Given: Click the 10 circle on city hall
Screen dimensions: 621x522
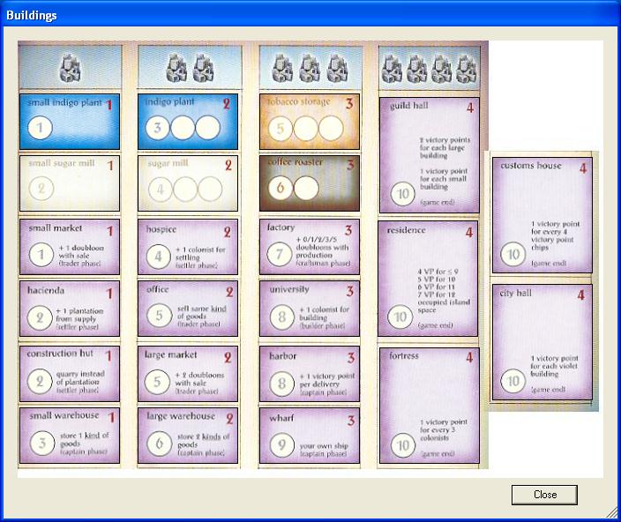Looking at the screenshot, I should [513, 381].
